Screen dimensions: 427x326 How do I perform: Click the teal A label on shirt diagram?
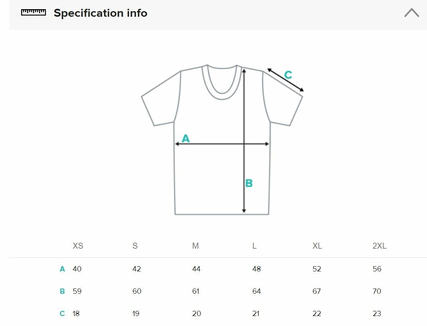pyautogui.click(x=186, y=139)
